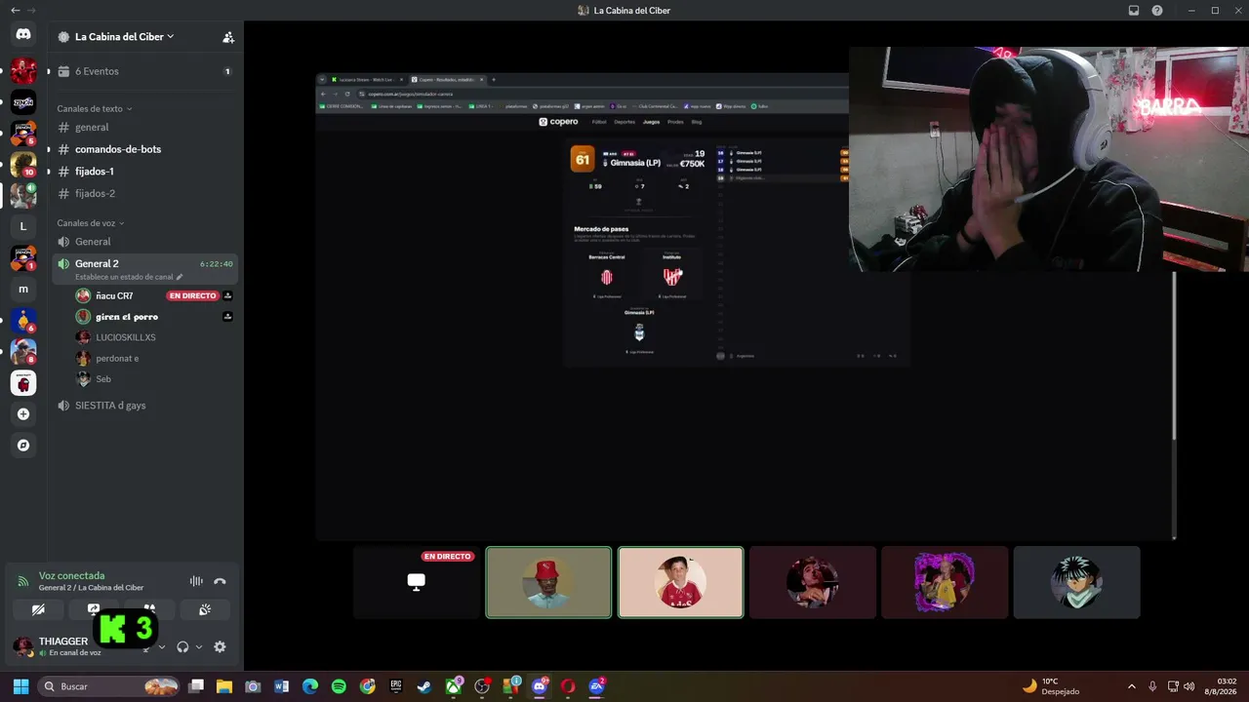Open Epic Games Launcher from taskbar

[395, 686]
